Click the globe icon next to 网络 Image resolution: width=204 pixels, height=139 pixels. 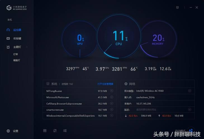126,84
